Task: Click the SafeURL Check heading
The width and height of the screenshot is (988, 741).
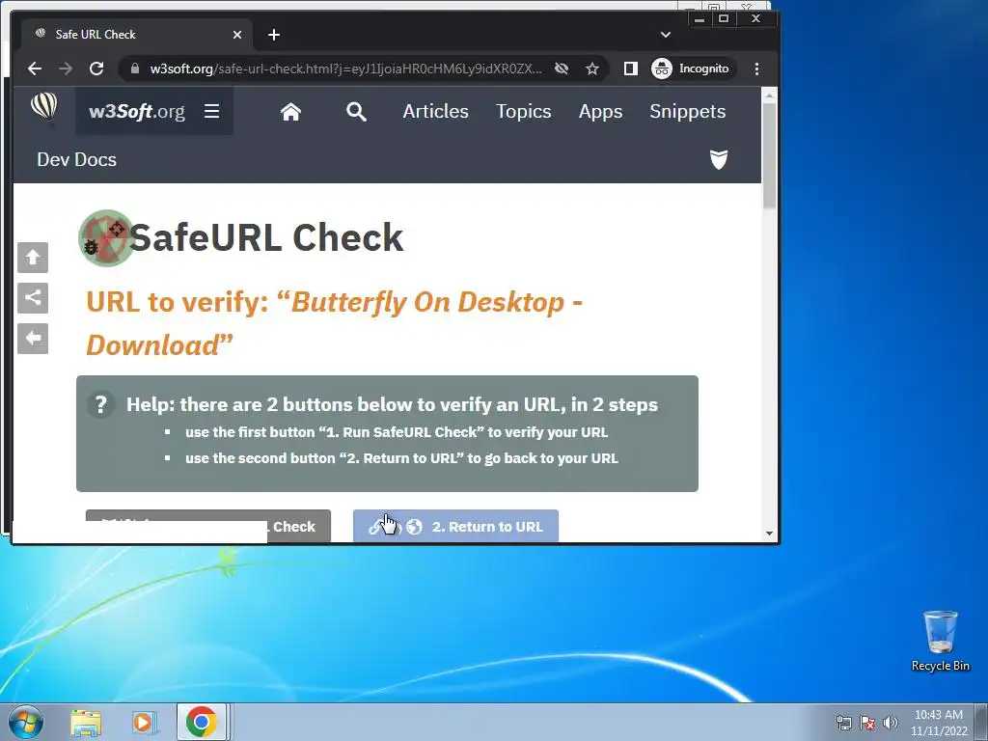Action: click(x=266, y=238)
